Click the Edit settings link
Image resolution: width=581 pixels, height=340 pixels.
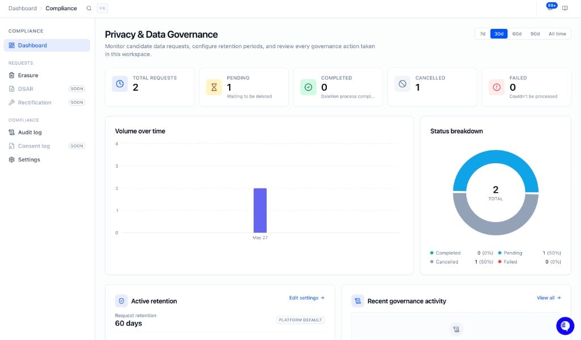click(x=307, y=298)
